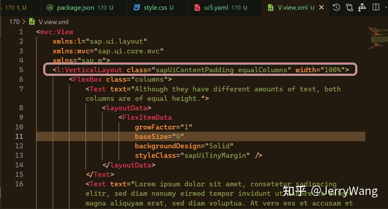The width and height of the screenshot is (388, 209).
Task: Click the opening layoutData tag
Action: pos(127,108)
